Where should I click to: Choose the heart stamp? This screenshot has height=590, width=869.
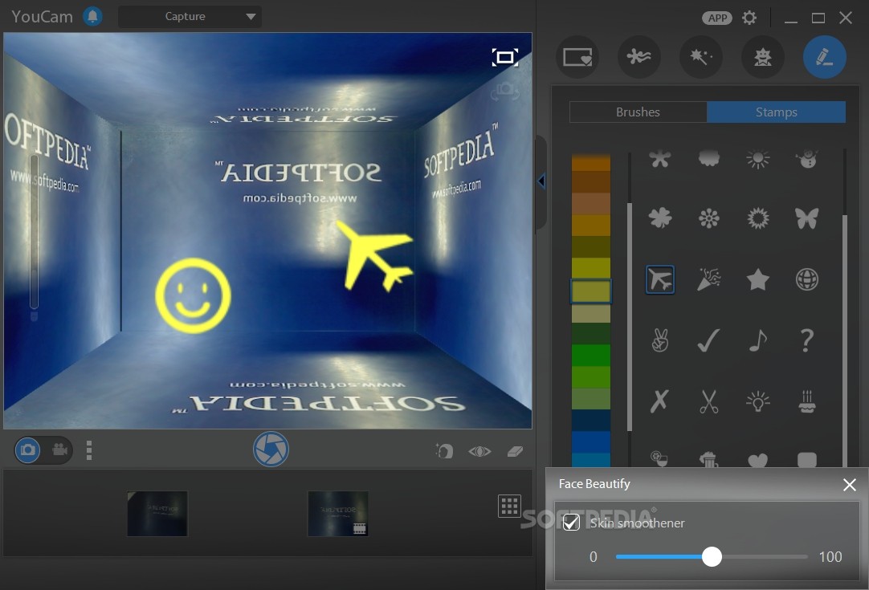(x=757, y=460)
